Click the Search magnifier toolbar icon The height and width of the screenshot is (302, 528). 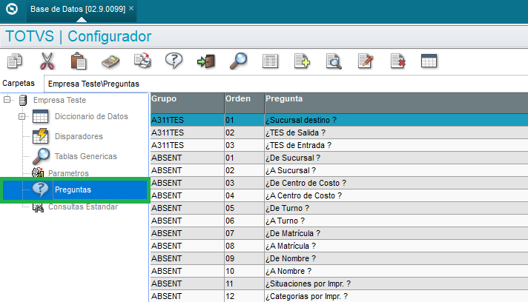[x=238, y=61]
